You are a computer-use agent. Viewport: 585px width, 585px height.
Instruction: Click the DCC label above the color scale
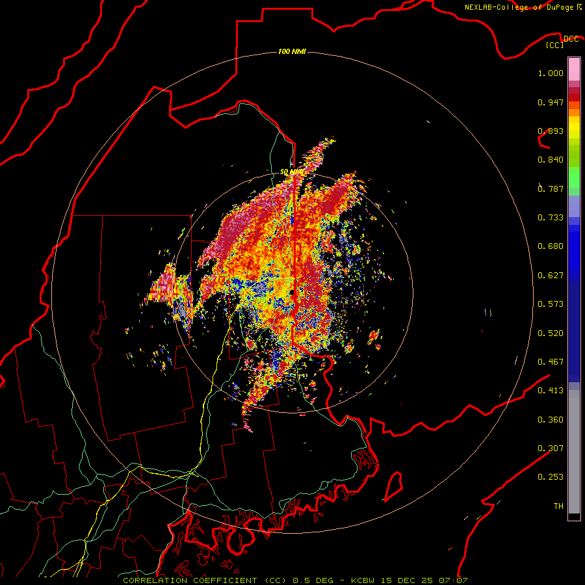click(x=571, y=39)
